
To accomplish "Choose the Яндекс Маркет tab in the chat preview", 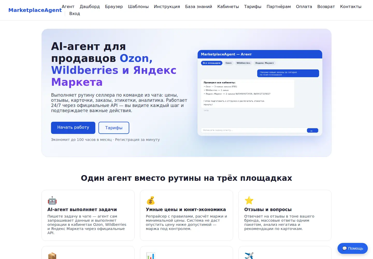I will (264, 63).
